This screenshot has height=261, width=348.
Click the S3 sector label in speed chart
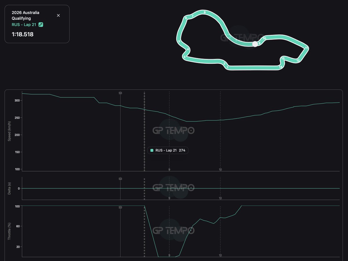point(120,93)
